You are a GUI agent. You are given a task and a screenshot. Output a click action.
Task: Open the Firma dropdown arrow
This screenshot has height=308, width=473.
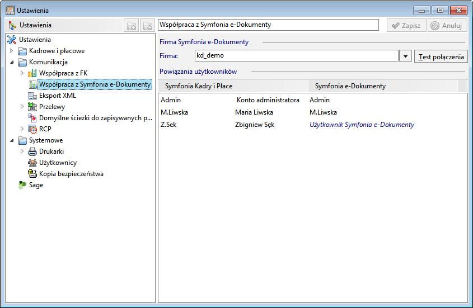(405, 56)
